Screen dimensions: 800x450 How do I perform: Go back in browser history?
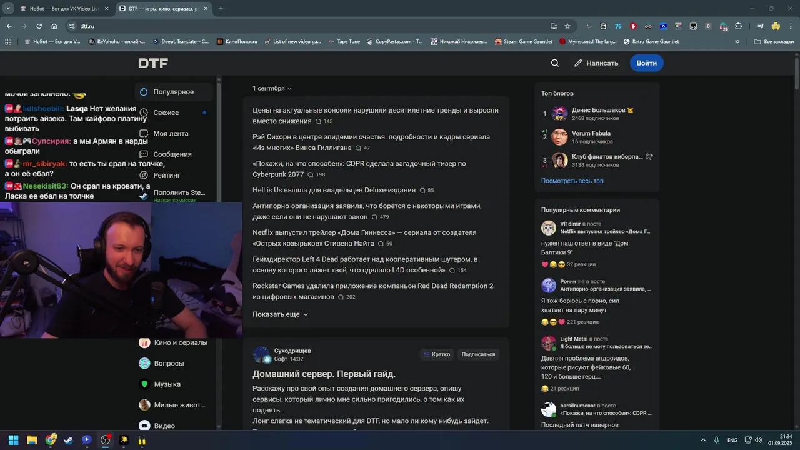[x=9, y=26]
